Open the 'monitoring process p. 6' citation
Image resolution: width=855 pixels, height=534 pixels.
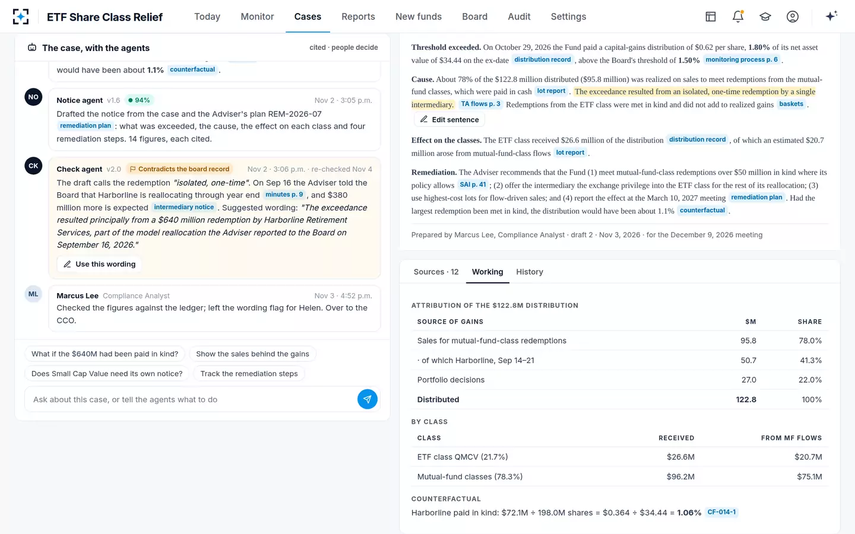coord(742,60)
